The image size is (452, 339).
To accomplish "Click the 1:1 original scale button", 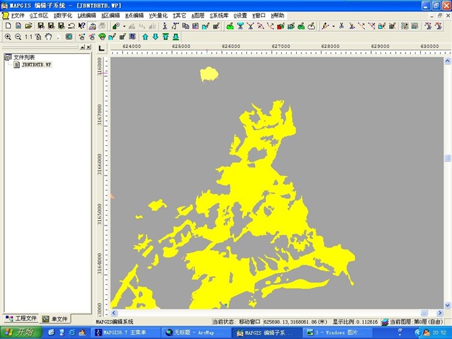I will [28, 36].
